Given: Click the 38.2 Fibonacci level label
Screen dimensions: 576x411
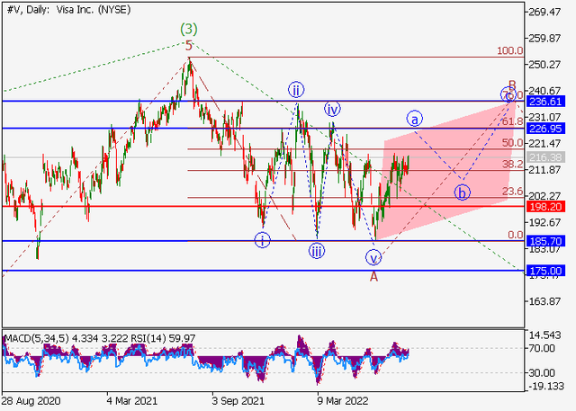Looking at the screenshot, I should (x=511, y=165).
